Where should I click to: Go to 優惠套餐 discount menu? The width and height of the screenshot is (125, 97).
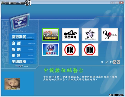(x=23, y=37)
